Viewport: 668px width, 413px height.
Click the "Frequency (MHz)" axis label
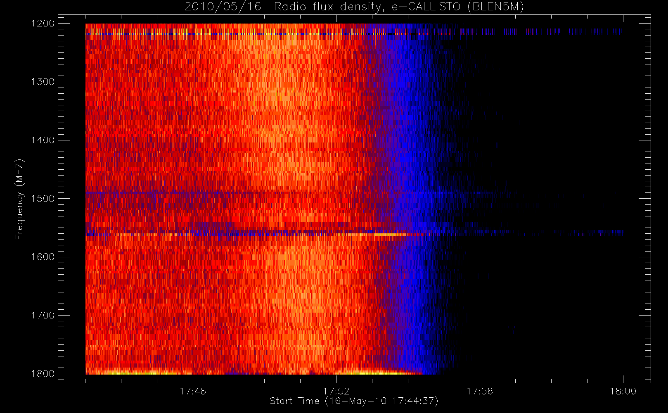click(x=19, y=199)
